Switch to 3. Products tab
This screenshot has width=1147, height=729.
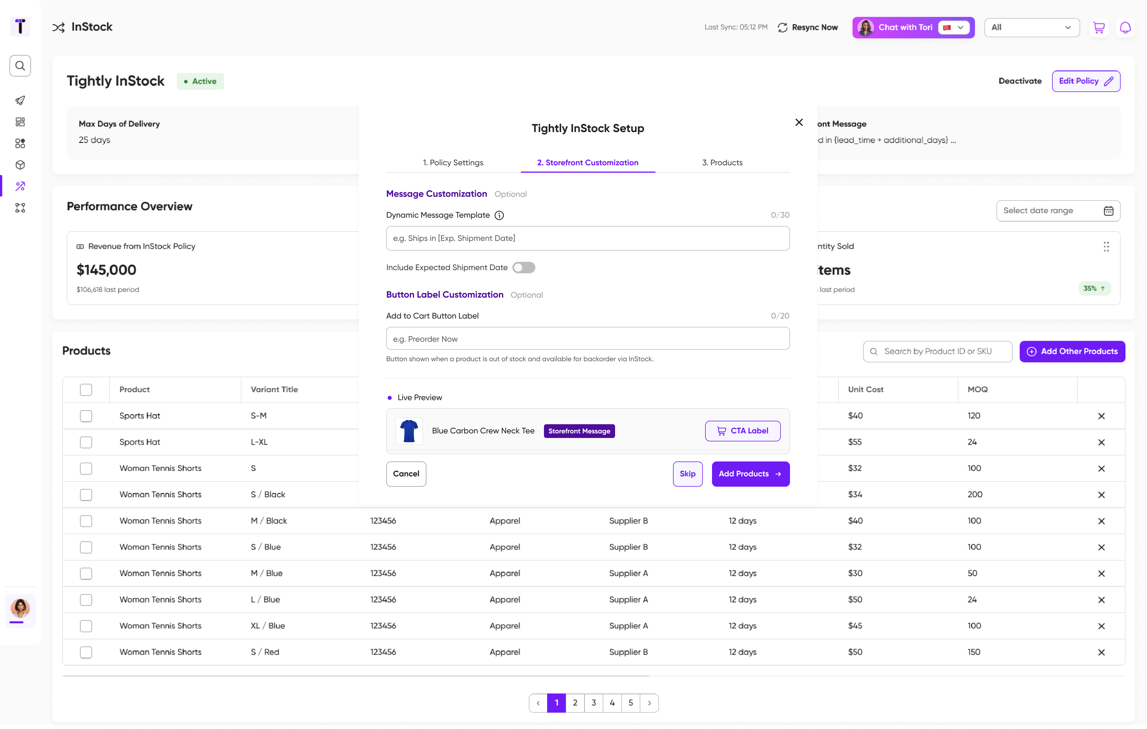[x=722, y=163]
